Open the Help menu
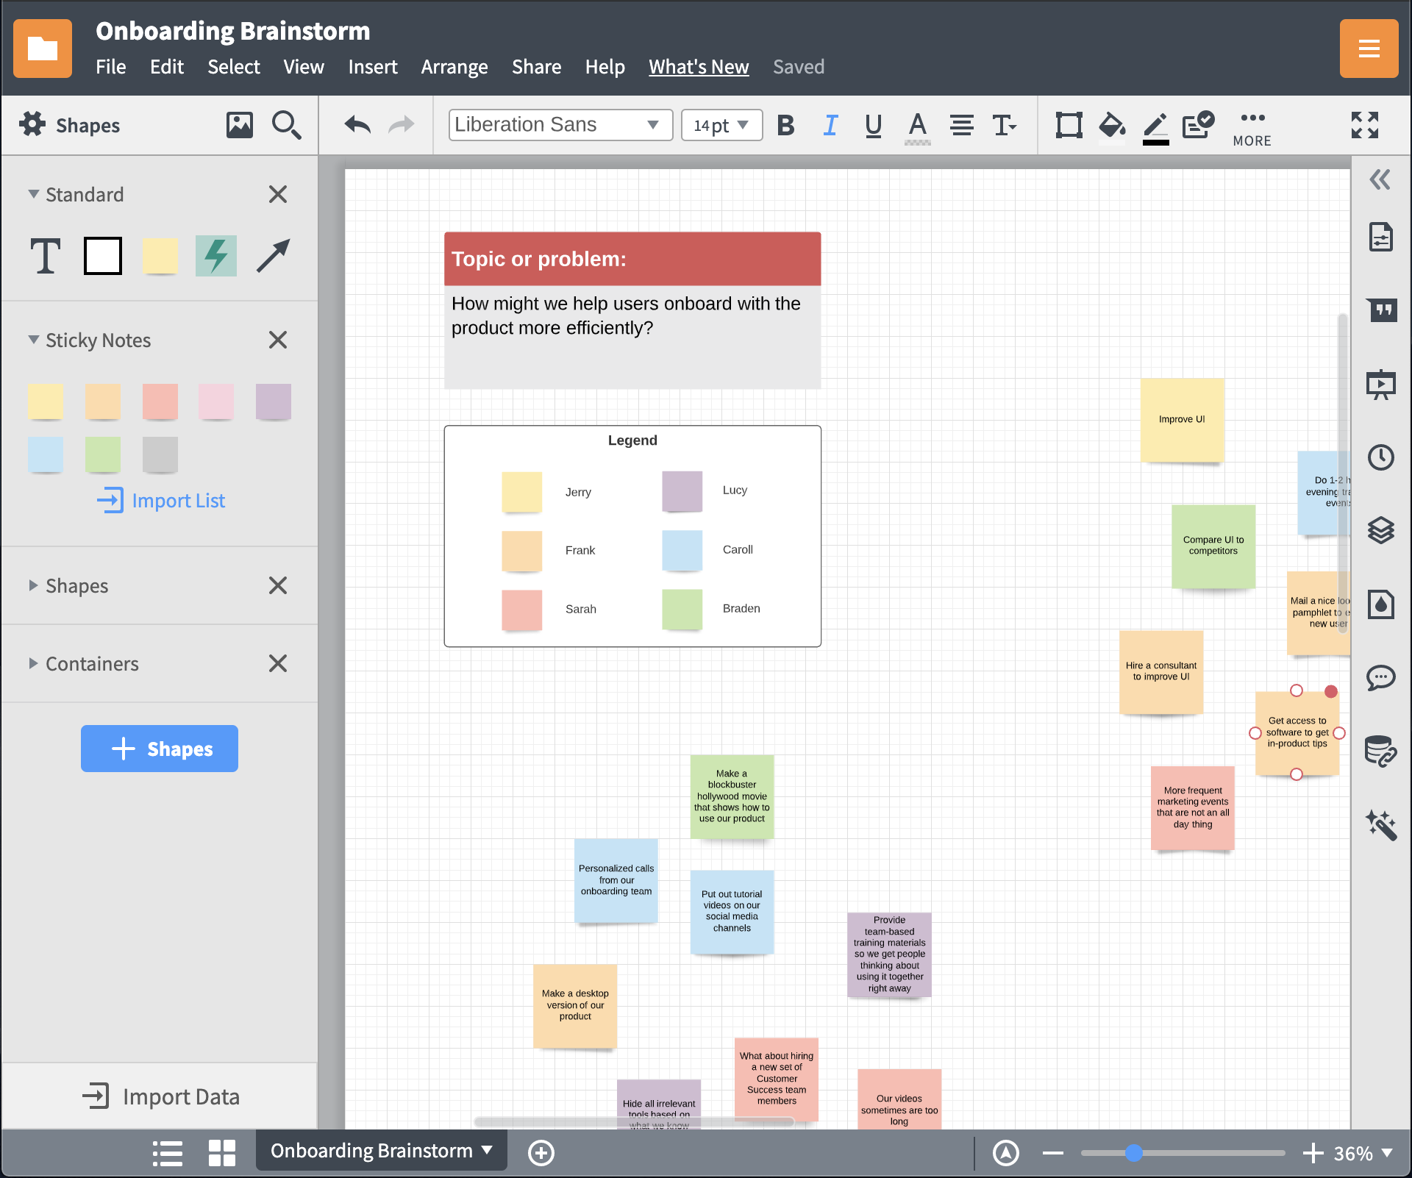This screenshot has width=1412, height=1178. coord(605,67)
